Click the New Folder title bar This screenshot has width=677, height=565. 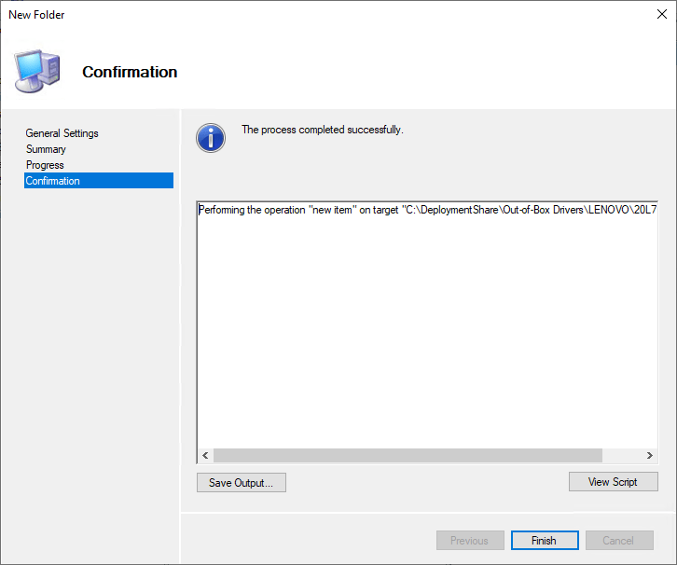280,14
